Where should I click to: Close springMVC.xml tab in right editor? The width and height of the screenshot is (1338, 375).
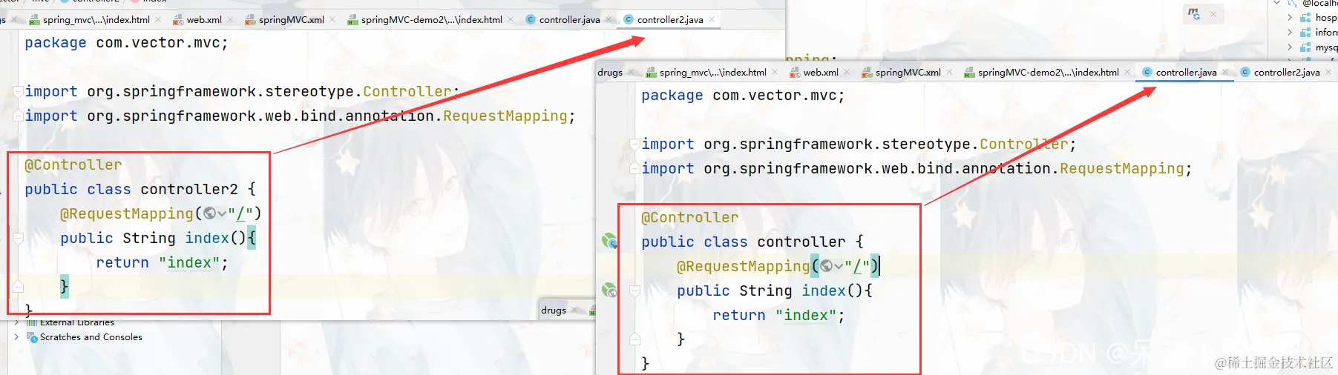[x=949, y=72]
